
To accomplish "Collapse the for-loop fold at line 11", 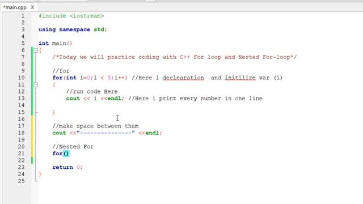I will pyautogui.click(x=35, y=84).
